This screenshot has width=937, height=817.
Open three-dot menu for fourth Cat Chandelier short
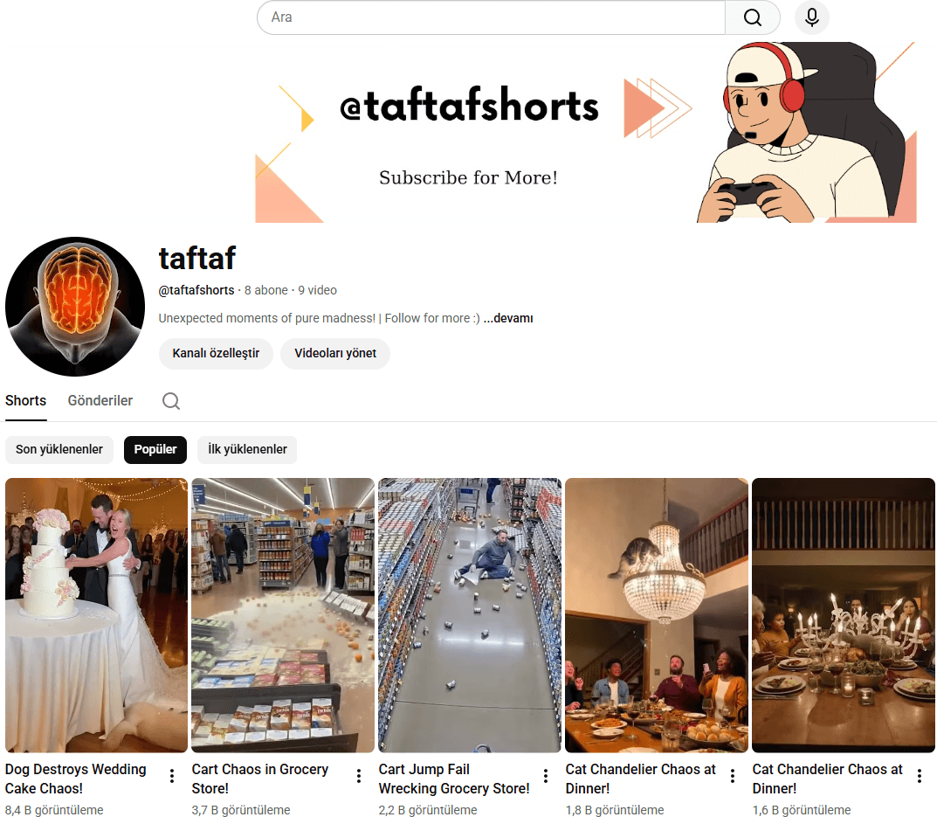pos(733,776)
